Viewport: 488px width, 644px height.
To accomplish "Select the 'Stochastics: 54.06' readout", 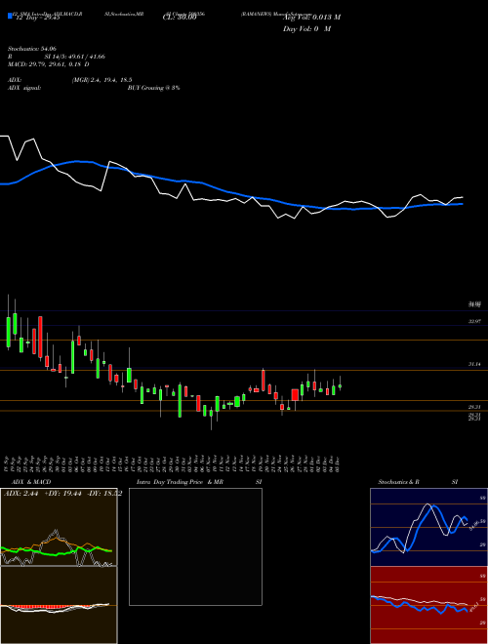I will [32, 49].
